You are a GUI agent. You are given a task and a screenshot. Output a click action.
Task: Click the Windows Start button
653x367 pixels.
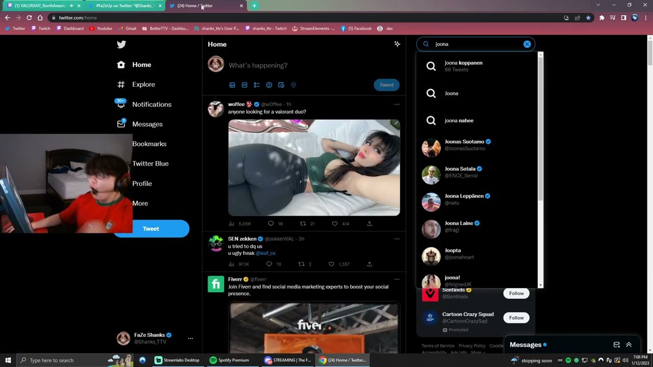coord(8,360)
